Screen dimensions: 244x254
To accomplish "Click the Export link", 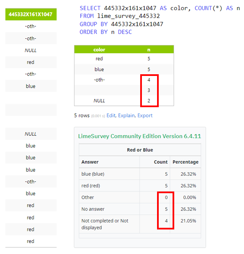I will (145, 116).
